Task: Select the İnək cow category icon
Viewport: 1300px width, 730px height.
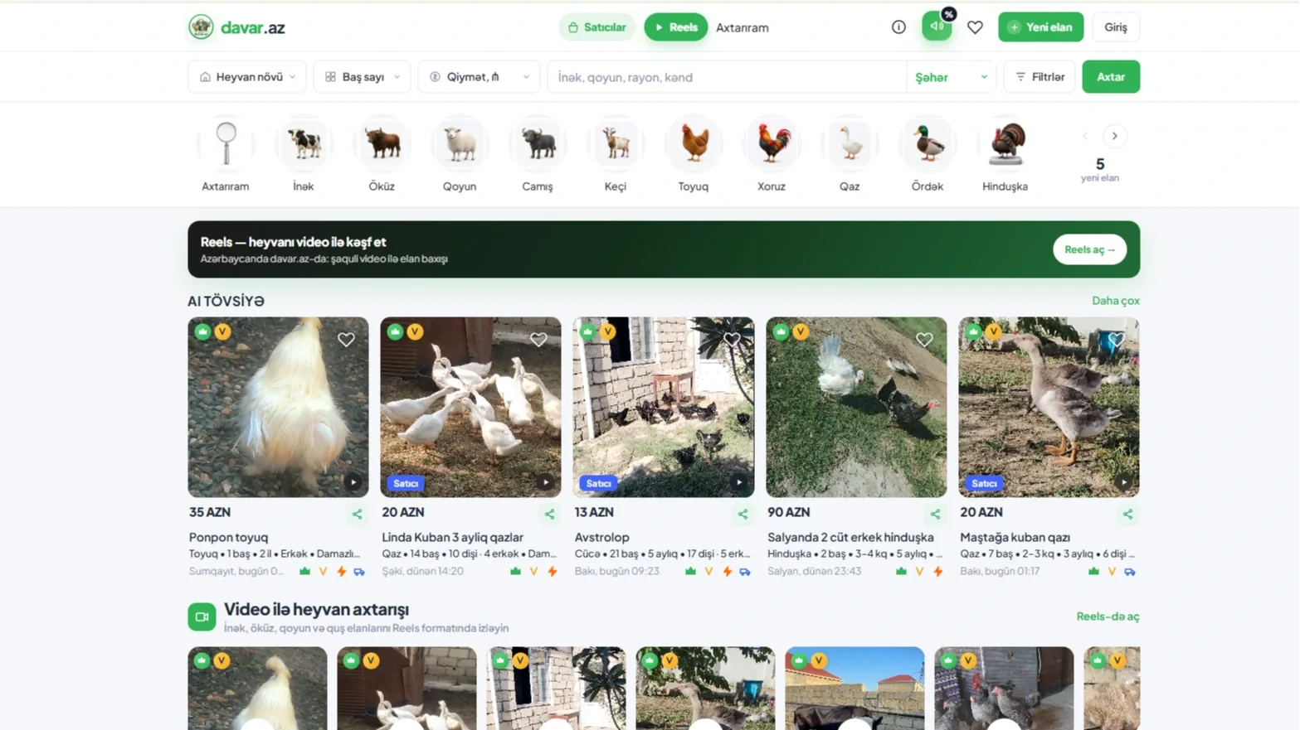Action: (x=304, y=144)
